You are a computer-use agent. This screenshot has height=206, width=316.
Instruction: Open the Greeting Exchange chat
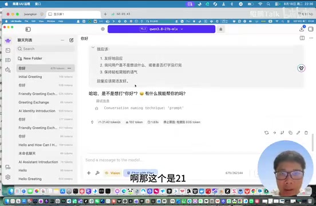pyautogui.click(x=46, y=102)
